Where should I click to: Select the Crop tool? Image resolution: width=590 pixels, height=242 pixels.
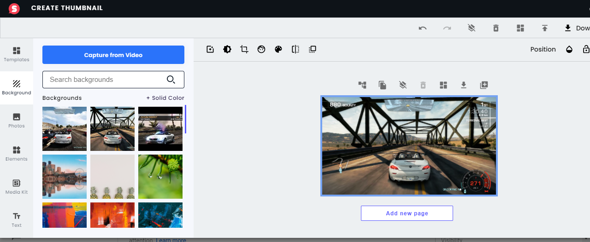[x=244, y=49]
